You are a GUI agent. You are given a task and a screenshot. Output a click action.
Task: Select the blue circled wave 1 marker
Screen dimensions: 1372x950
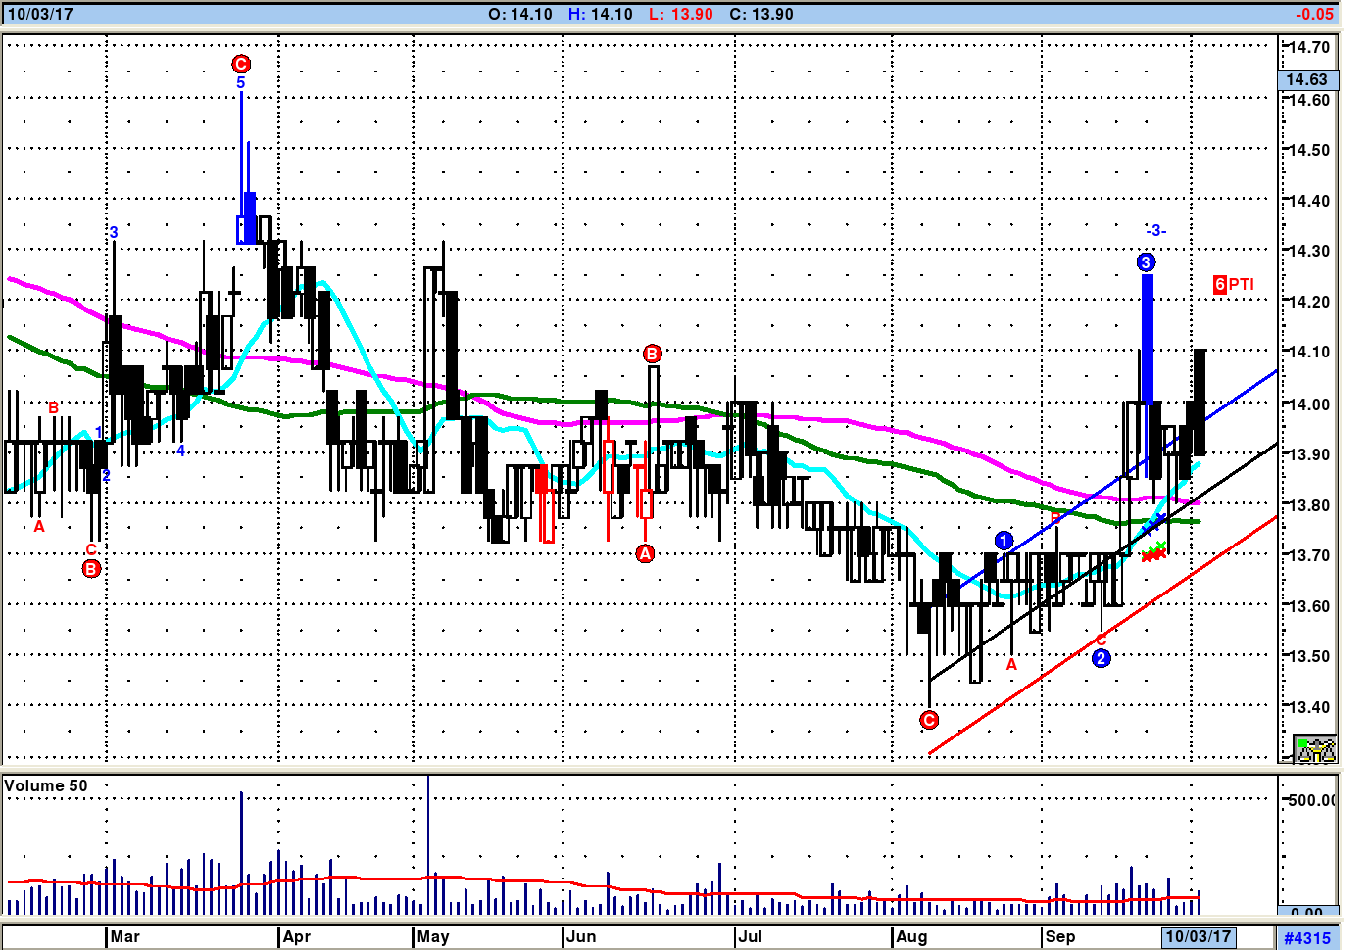coord(1004,541)
